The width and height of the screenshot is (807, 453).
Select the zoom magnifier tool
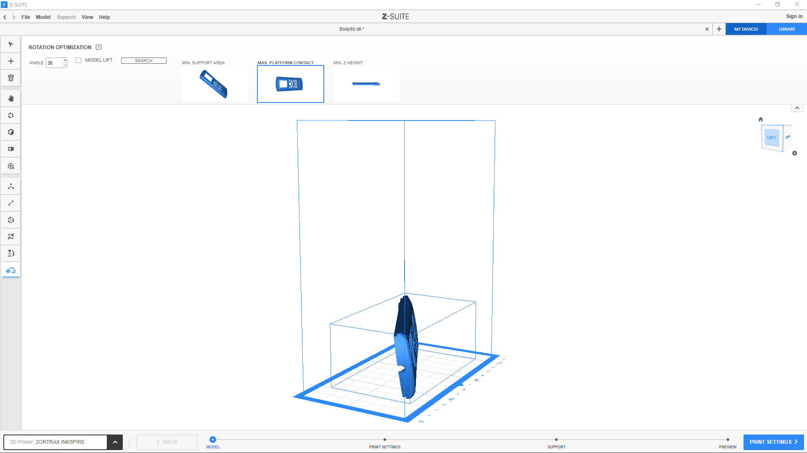(11, 166)
